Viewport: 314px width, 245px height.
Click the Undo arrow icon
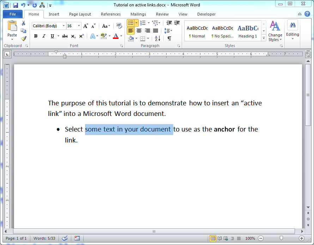(23, 5)
